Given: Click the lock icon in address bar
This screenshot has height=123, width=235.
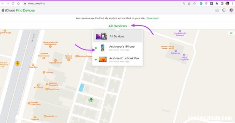Looking at the screenshot, I should (x=25, y=3).
